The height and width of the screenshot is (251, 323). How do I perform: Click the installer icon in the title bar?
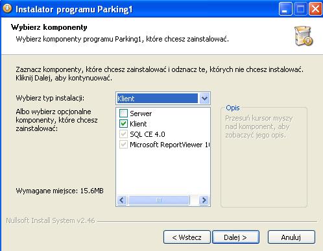pyautogui.click(x=7, y=8)
